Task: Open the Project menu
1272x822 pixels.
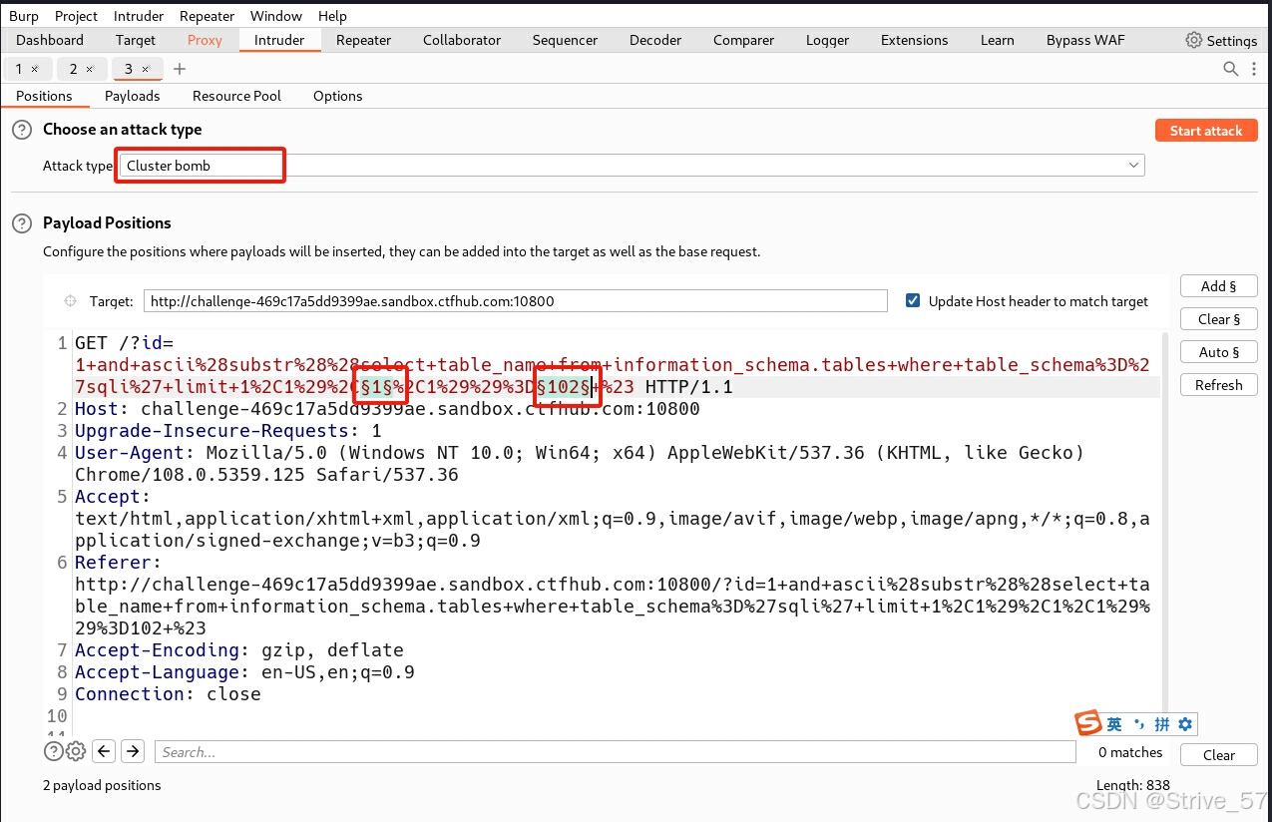Action: pyautogui.click(x=77, y=16)
